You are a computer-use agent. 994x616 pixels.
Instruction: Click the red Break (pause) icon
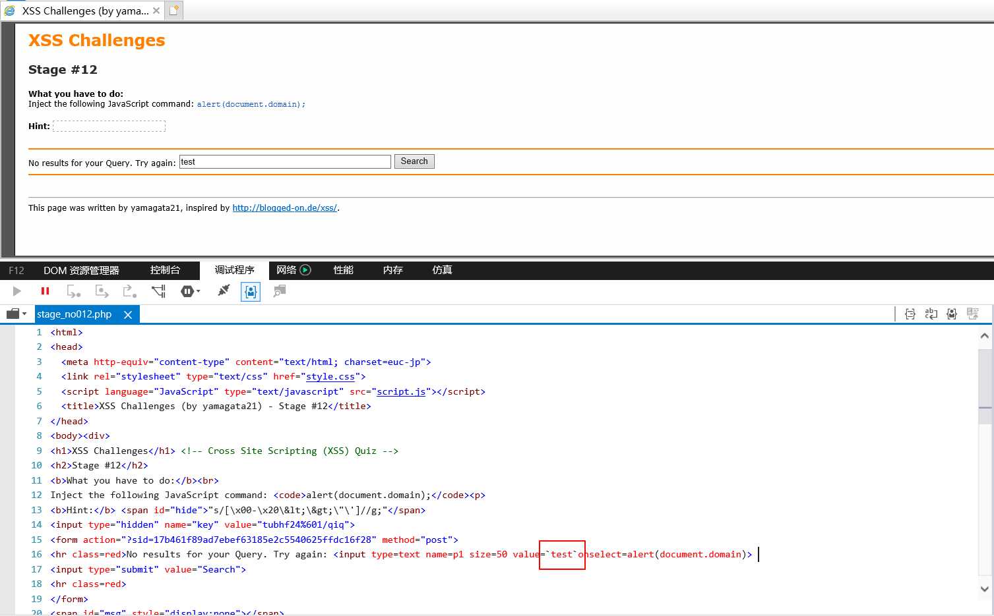coord(45,291)
